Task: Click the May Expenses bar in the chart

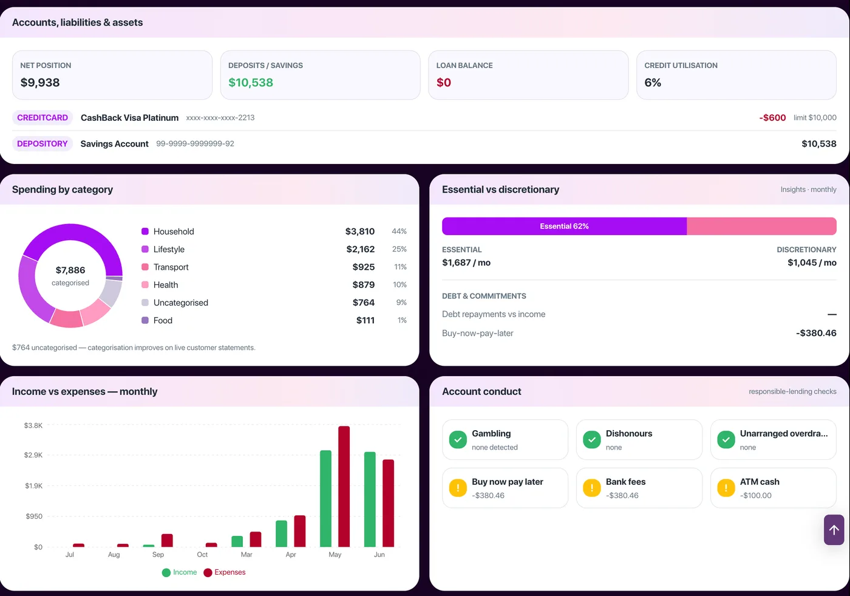Action: pos(344,487)
